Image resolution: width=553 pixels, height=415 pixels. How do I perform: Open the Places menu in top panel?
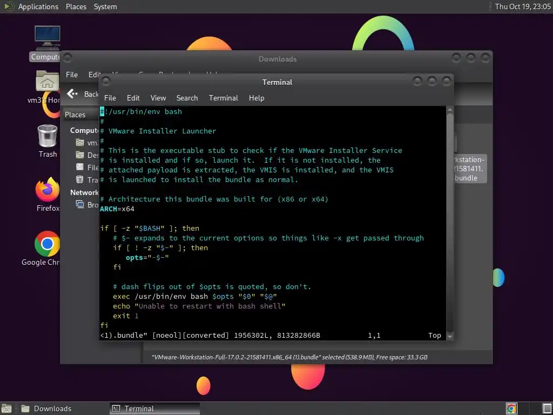(76, 6)
